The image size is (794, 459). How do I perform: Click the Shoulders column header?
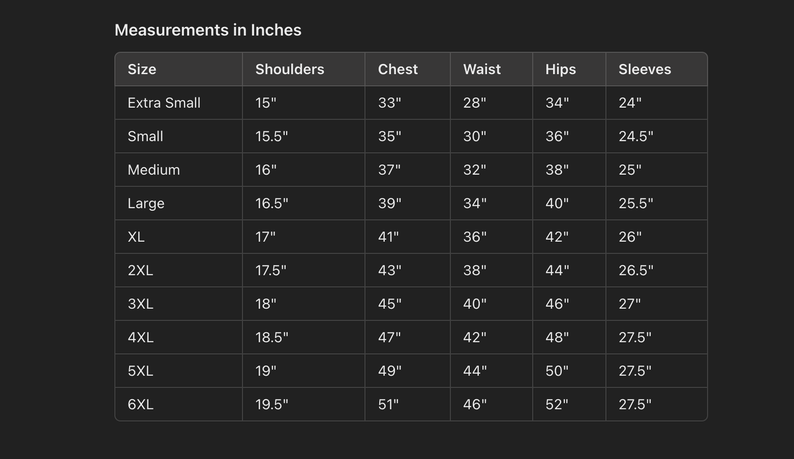click(x=290, y=69)
